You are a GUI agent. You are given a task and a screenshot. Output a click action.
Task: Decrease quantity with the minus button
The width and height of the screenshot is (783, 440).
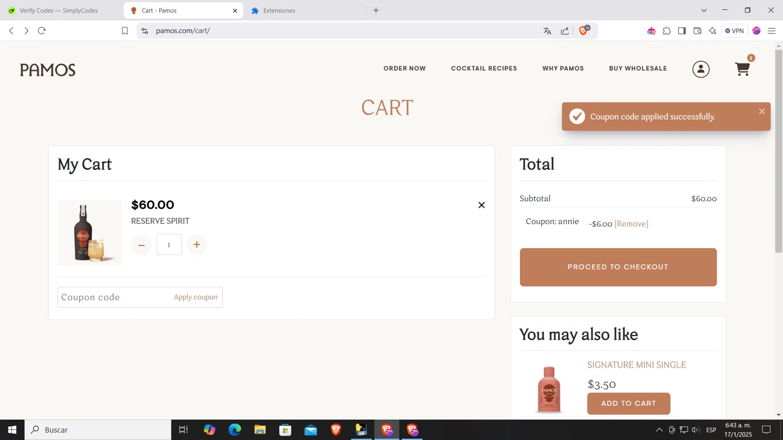pos(141,245)
